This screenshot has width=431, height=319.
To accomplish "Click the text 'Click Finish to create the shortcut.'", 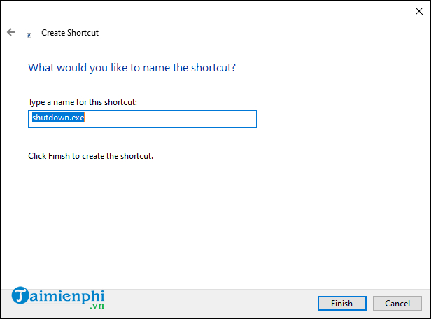I will [x=90, y=156].
